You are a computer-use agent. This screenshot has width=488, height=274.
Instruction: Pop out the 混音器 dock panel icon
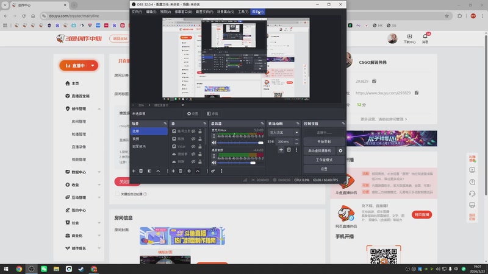pyautogui.click(x=262, y=124)
